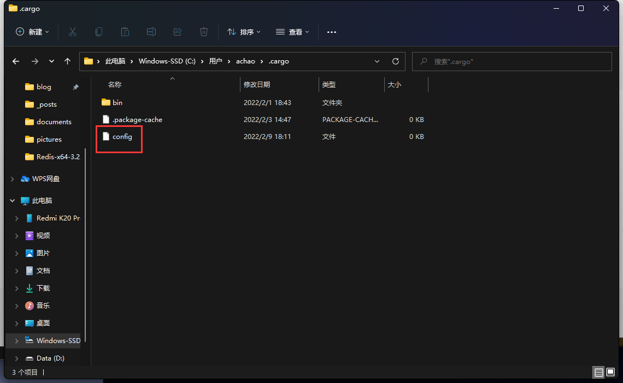This screenshot has height=383, width=623.
Task: Click the Share icon in toolbar
Action: pos(178,32)
